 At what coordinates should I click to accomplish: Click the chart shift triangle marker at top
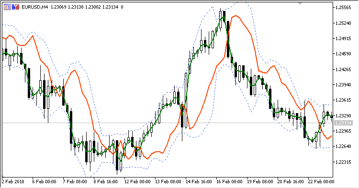pos(300,3)
